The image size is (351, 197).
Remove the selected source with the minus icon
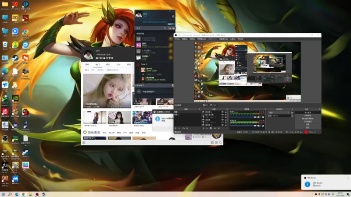[x=207, y=128]
